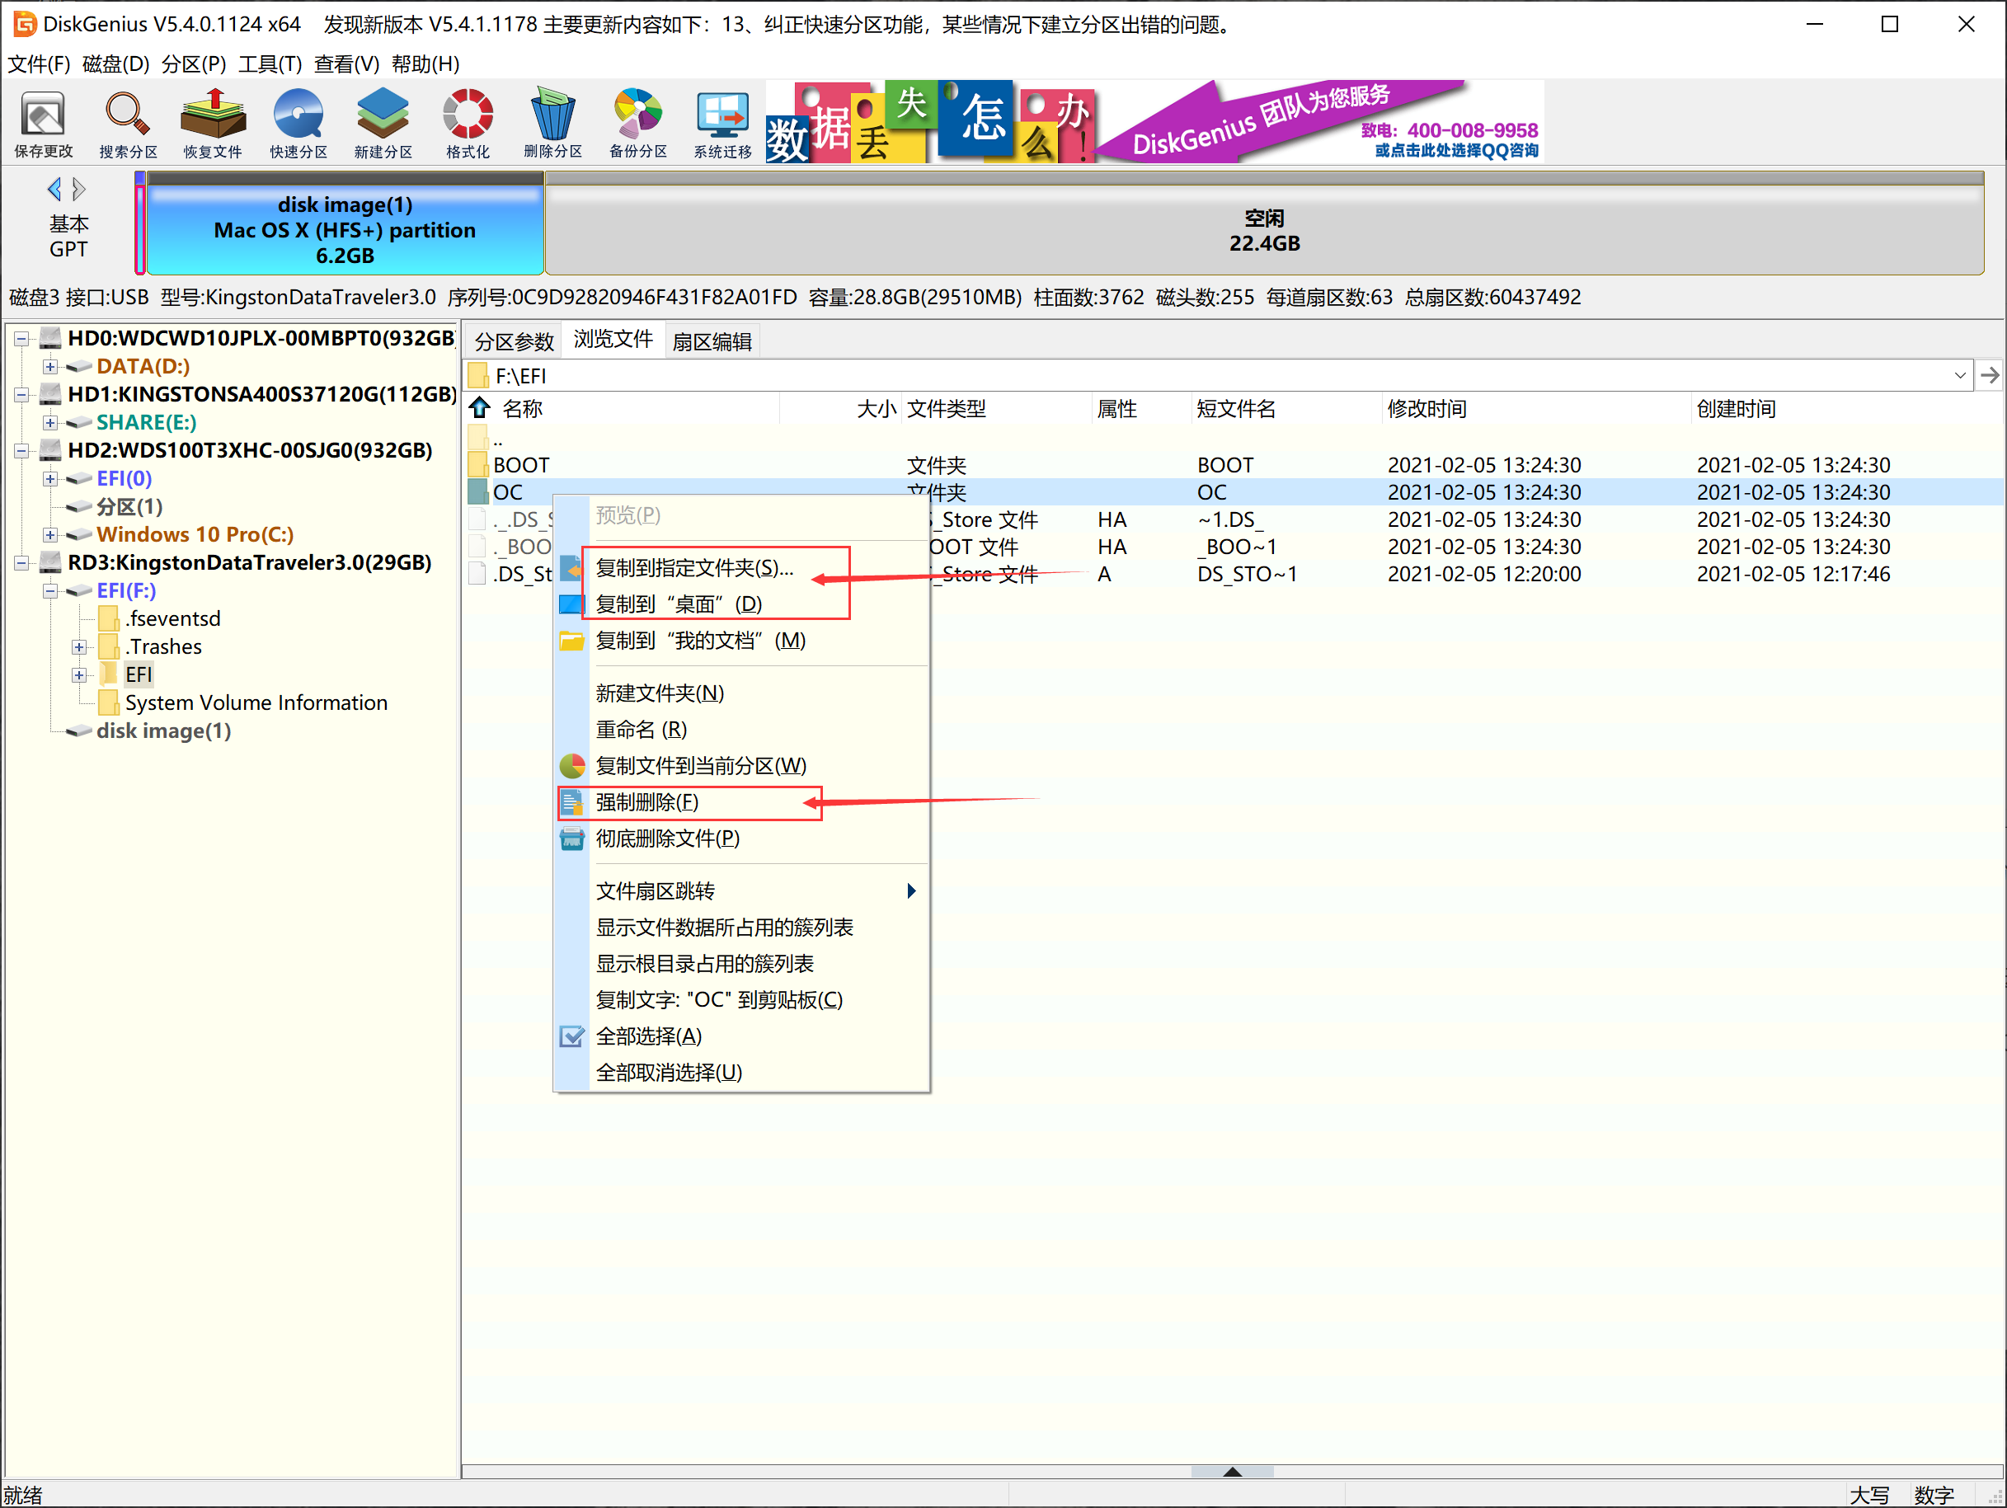Open the 磁盘(D) menu
This screenshot has width=2007, height=1508.
pos(115,63)
